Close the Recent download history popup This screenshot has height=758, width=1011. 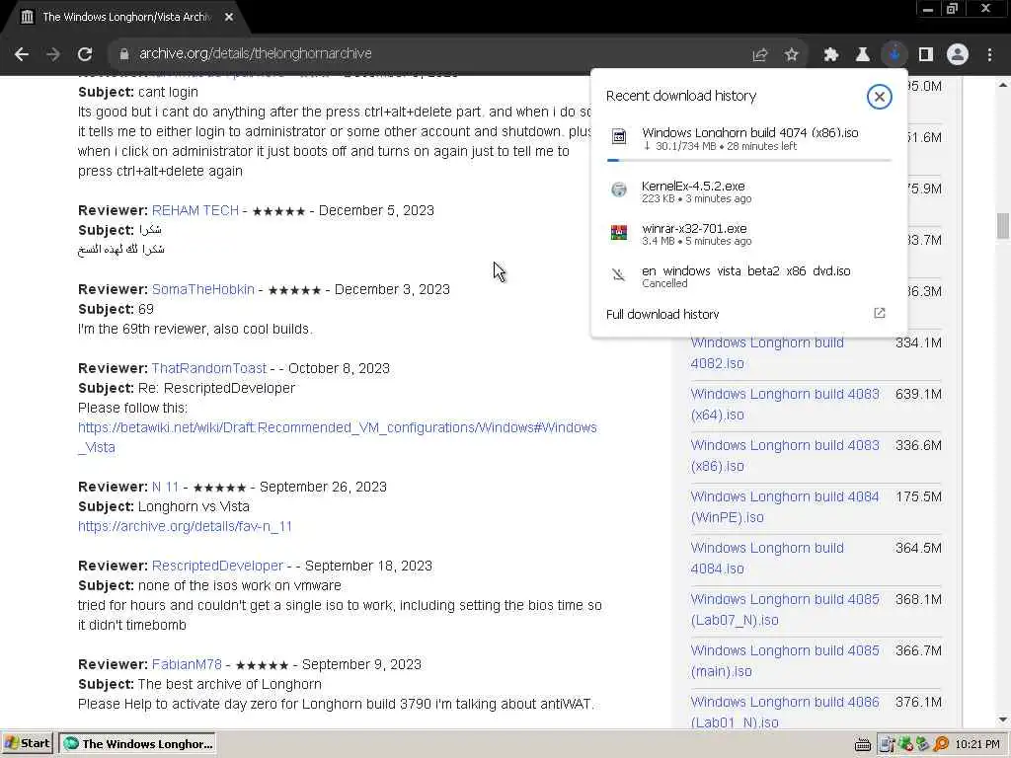point(879,97)
